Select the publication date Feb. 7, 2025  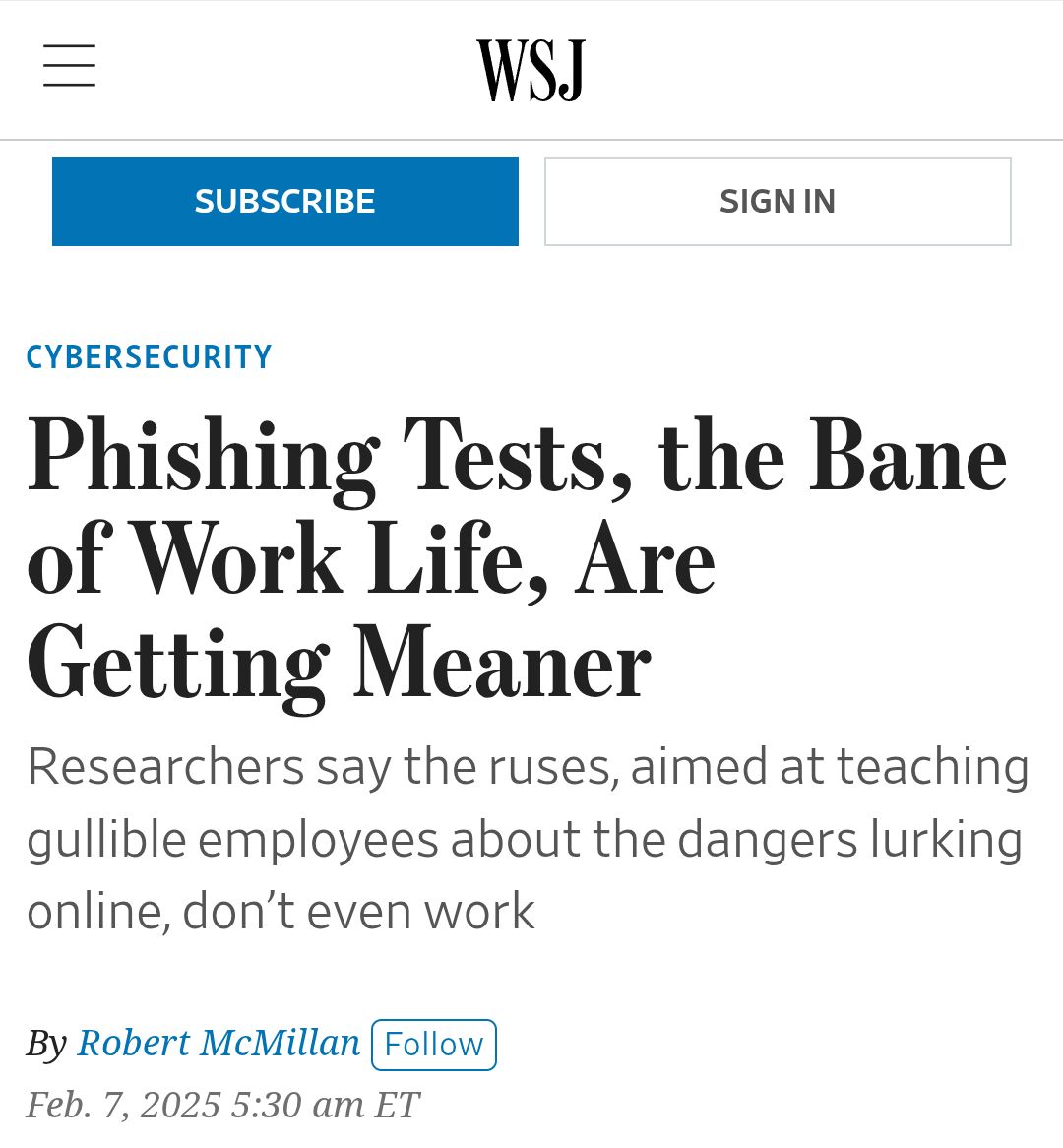[x=222, y=1104]
